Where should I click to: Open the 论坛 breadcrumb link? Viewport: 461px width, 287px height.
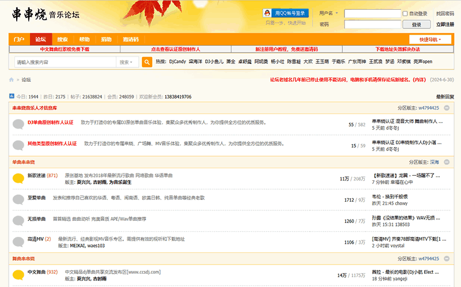26,80
